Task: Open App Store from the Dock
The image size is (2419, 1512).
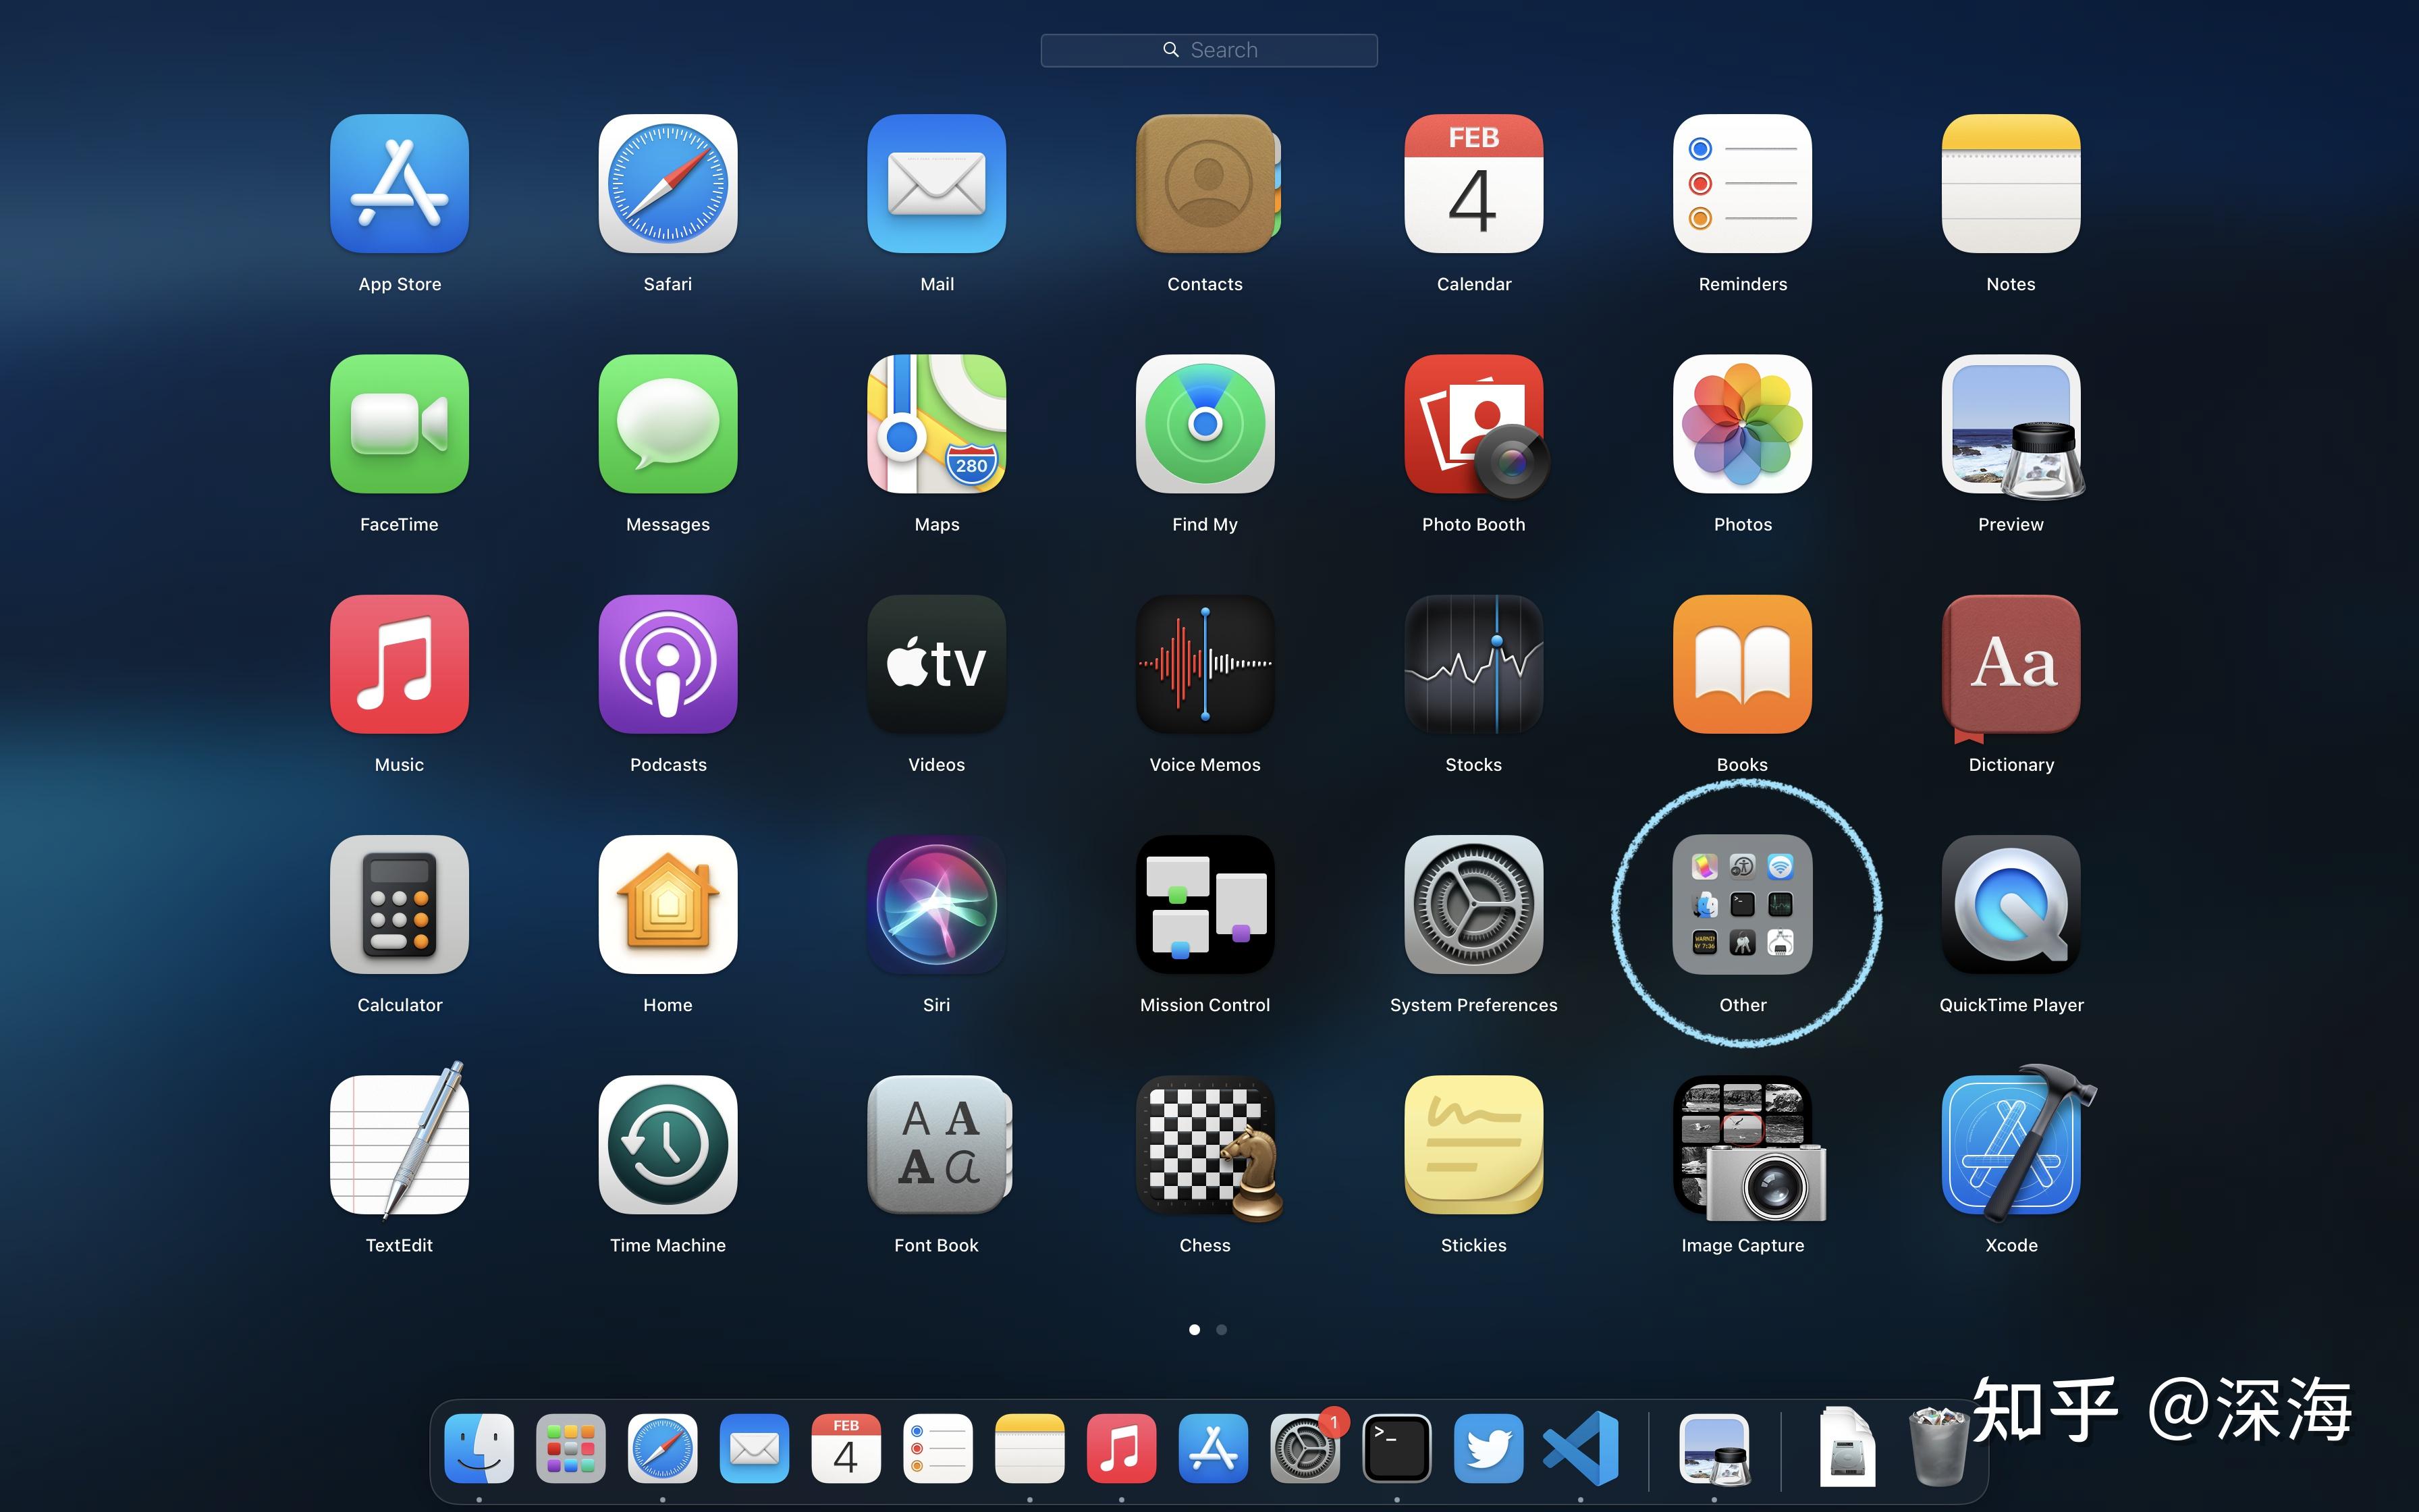Action: pos(1214,1447)
